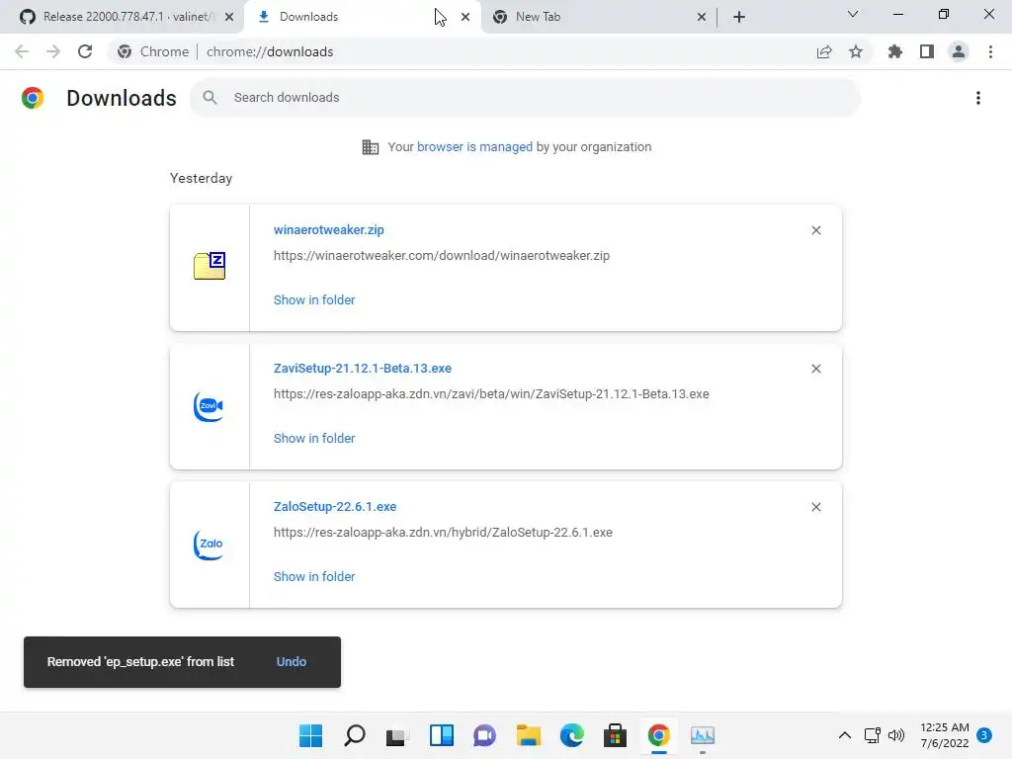This screenshot has width=1012, height=759.
Task: Click the Chrome site info chip in address bar
Action: 153,51
